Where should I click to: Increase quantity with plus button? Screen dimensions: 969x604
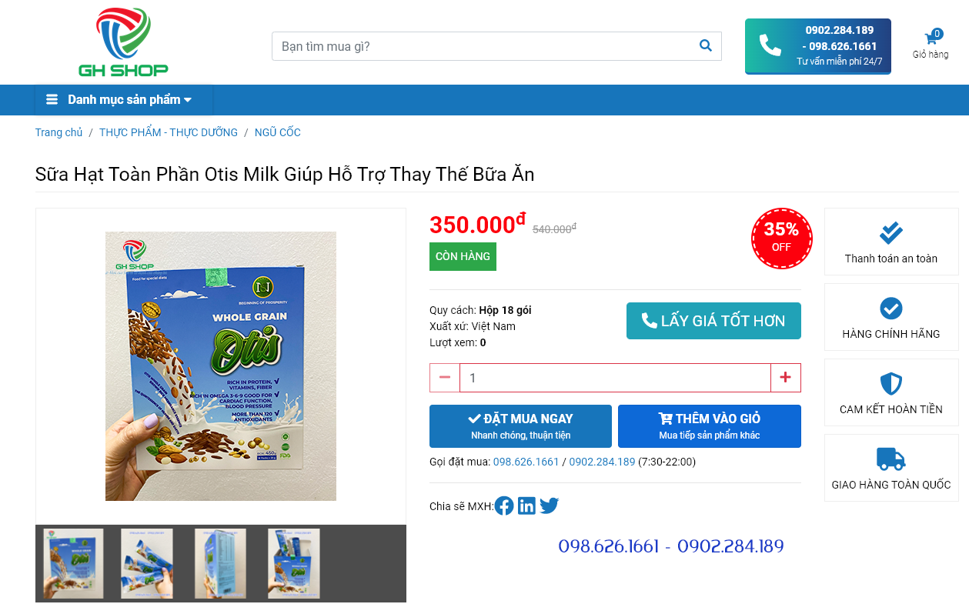[x=785, y=378]
